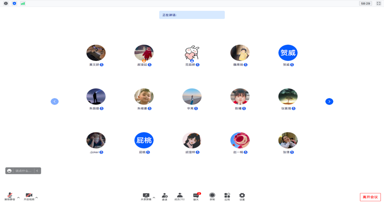Open the chat (聊天) panel

[x=196, y=197]
